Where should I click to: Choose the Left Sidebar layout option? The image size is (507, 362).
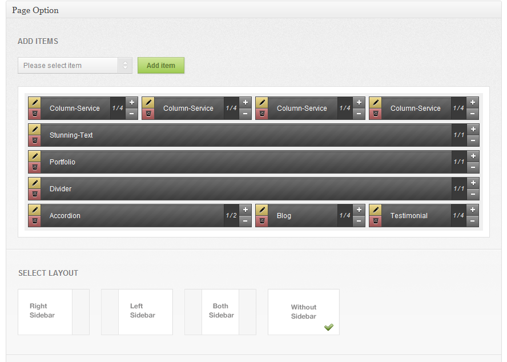(x=137, y=312)
